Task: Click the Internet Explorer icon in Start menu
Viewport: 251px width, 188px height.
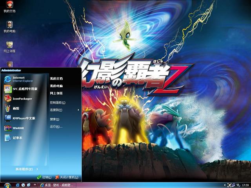Action: (x=7, y=79)
